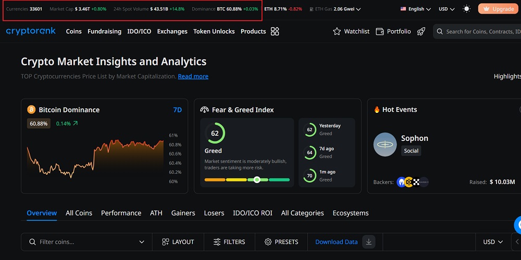Toggle light/dark theme sun icon
Screen dimensions: 521x260
(x=466, y=9)
